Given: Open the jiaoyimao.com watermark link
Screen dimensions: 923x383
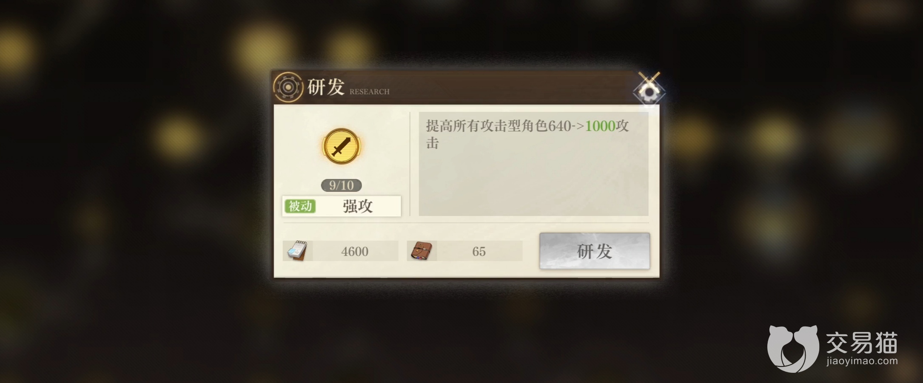Looking at the screenshot, I should pos(862,361).
